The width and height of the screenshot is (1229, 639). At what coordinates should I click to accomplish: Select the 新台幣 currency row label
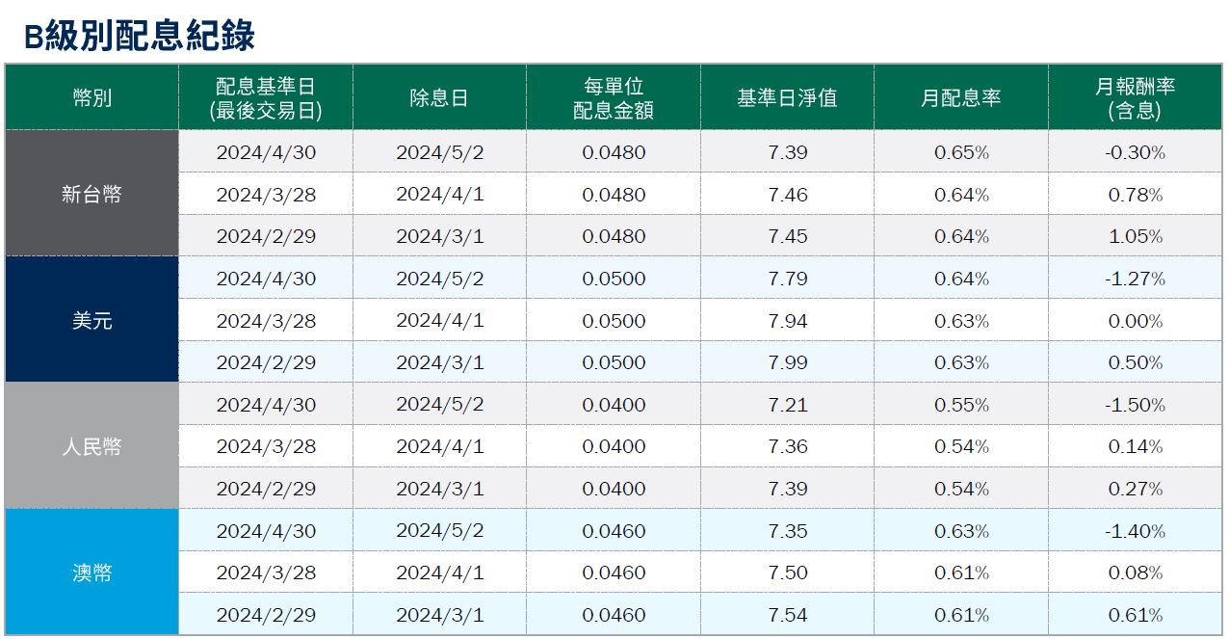pos(92,193)
